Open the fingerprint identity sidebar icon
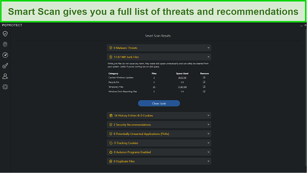Image resolution: width=307 pixels, height=173 pixels. coord(5,44)
